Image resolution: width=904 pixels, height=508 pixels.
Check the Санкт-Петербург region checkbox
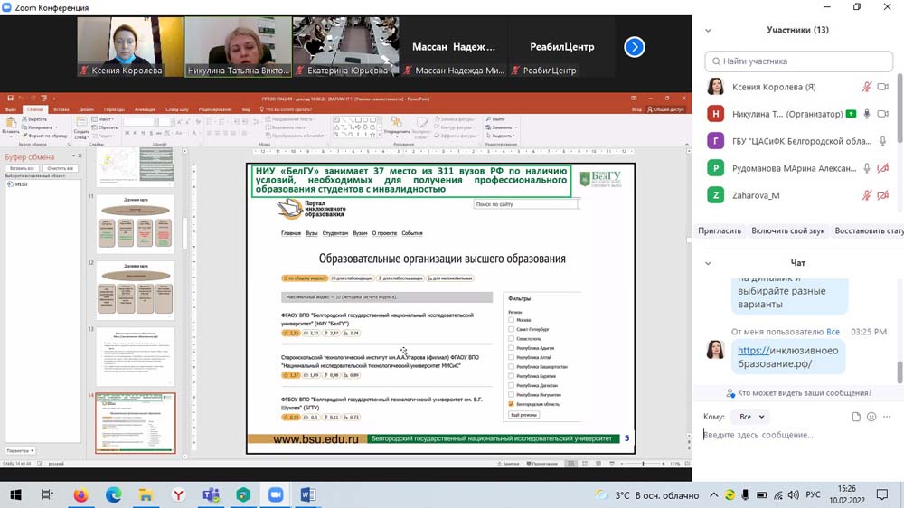coord(512,328)
